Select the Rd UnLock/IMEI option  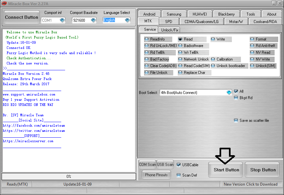pos(161,46)
